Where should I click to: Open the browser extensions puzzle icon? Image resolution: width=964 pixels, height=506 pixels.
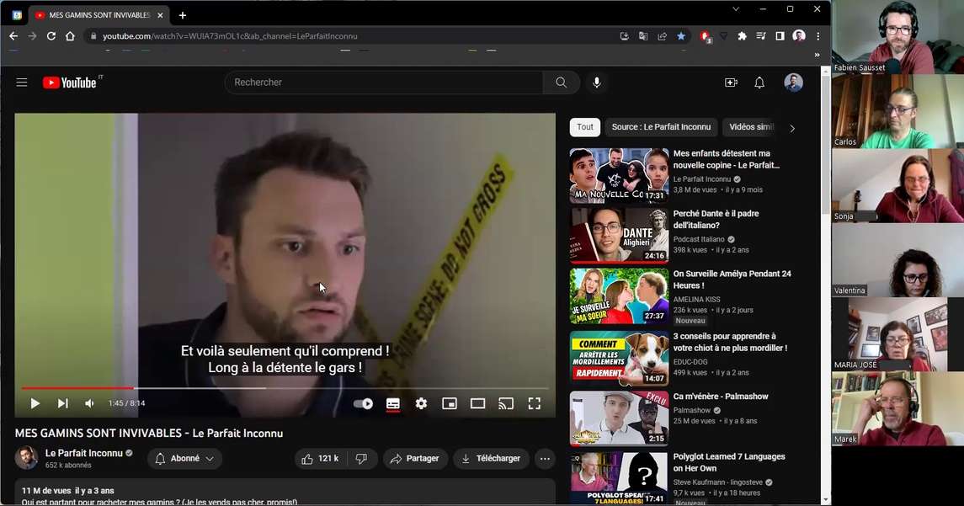(742, 36)
